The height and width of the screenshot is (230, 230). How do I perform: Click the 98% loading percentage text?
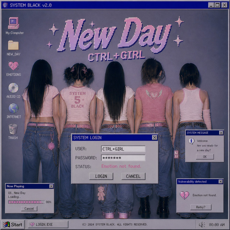click(x=49, y=202)
